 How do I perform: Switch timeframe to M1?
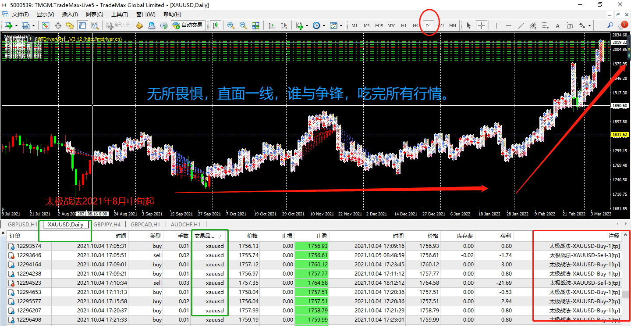point(354,25)
